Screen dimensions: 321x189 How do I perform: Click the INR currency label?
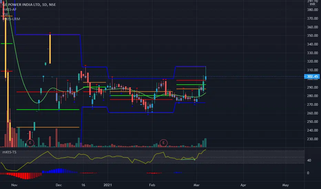312,4
